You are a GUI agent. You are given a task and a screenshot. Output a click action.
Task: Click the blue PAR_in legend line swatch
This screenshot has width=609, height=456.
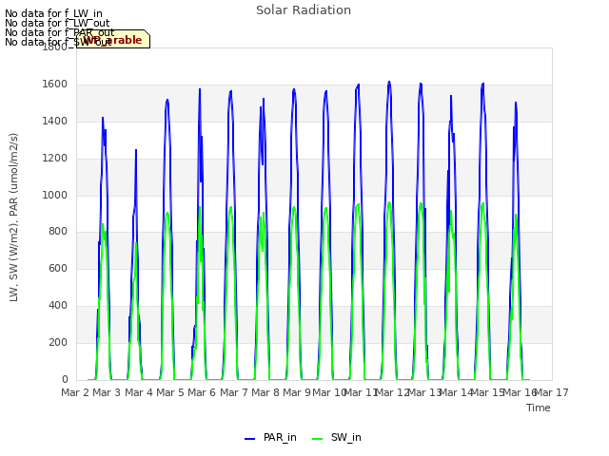249,439
